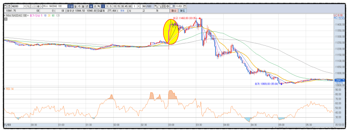The image size is (349, 132).
Task: Choose the 10 minute interval button
Action: pyautogui.click(x=115, y=6)
